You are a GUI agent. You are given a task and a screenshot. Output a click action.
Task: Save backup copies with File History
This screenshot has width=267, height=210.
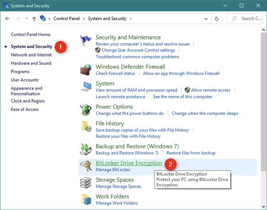point(142,130)
